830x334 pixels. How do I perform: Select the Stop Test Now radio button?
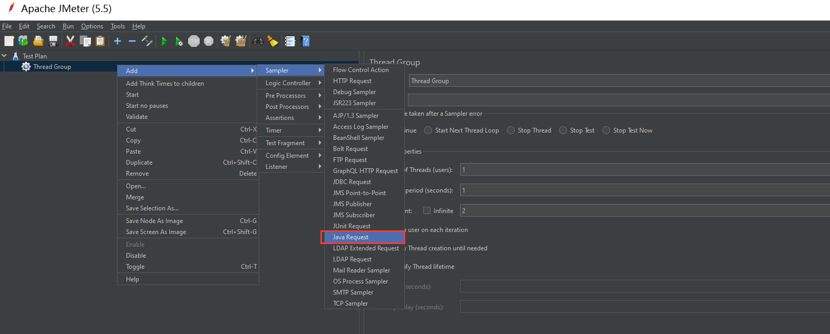(607, 130)
